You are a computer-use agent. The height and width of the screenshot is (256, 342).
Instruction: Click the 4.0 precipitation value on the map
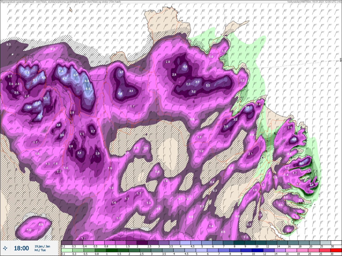point(185,67)
